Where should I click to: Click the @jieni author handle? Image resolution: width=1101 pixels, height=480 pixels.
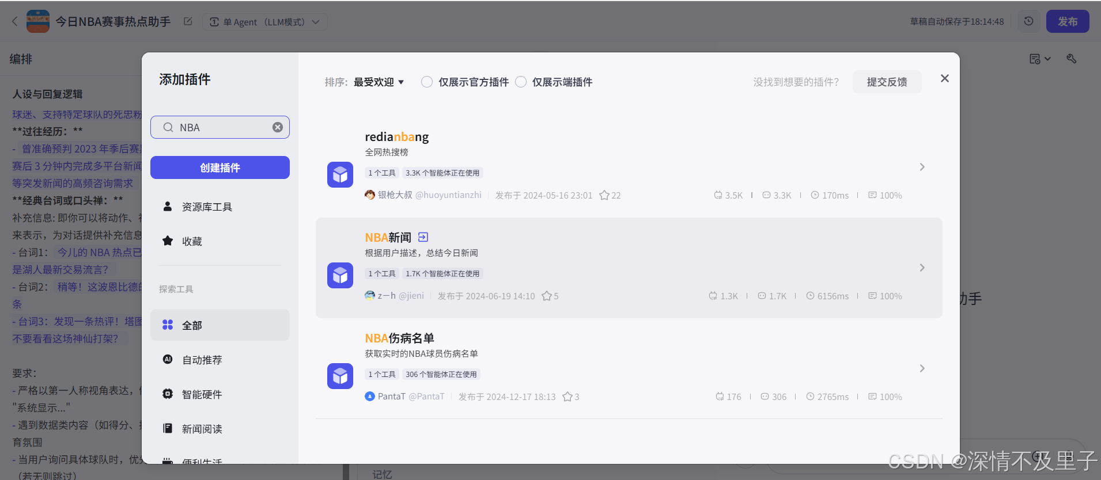click(411, 296)
